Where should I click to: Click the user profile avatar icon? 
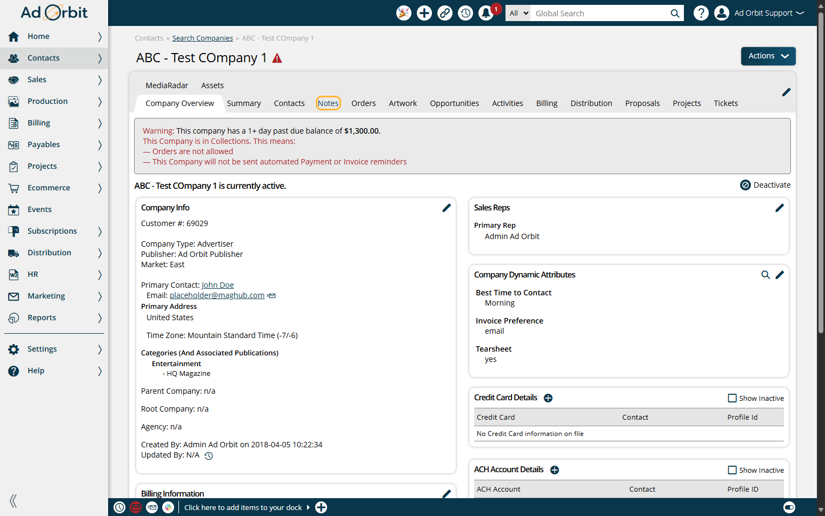tap(722, 13)
